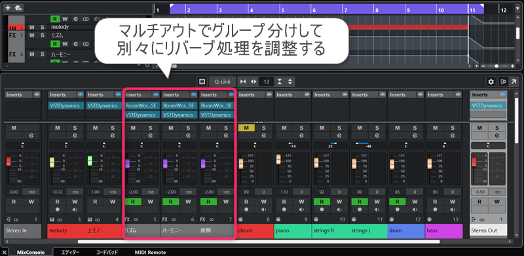The width and height of the screenshot is (524, 256).
Task: Switch to the MixConsole tab
Action: point(31,252)
